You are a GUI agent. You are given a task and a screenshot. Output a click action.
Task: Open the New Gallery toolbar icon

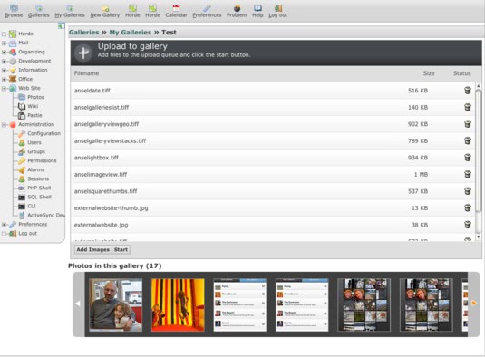105,8
